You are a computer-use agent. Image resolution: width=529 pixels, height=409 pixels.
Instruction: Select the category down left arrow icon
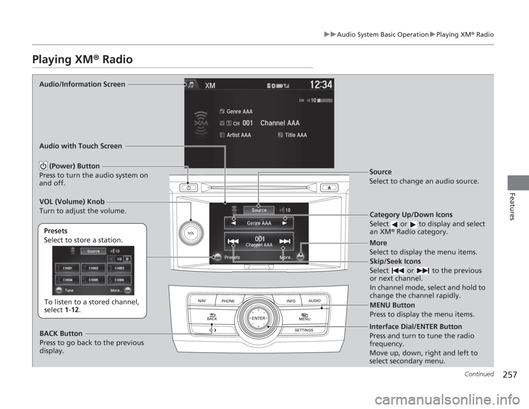click(233, 223)
